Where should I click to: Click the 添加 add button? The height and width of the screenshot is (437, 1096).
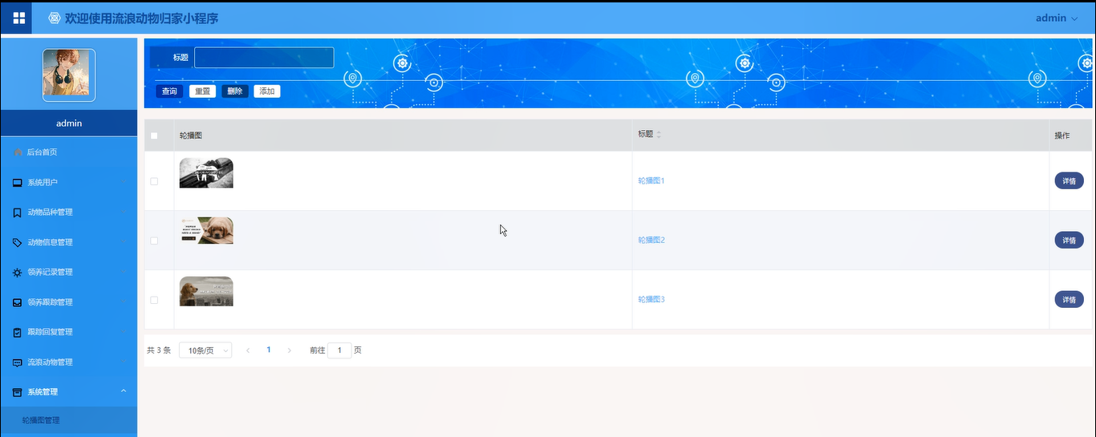pos(267,91)
